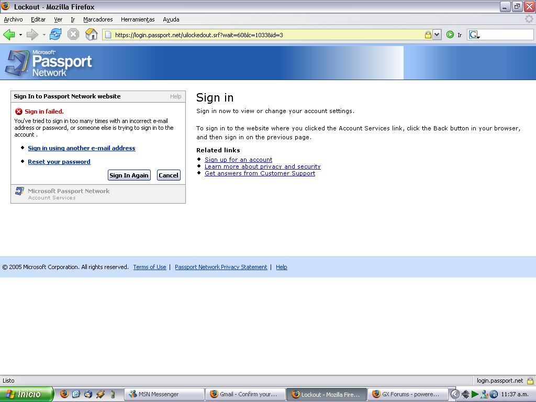Open 'Sign up for an account' link
Viewport: 536px width, 402px height.
239,160
